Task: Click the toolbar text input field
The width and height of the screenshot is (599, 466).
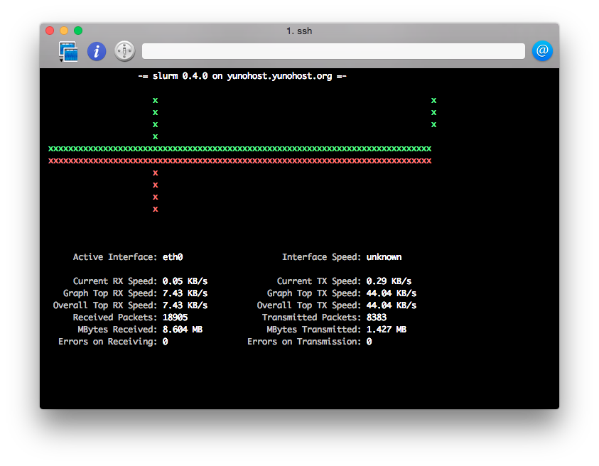Action: click(x=333, y=51)
